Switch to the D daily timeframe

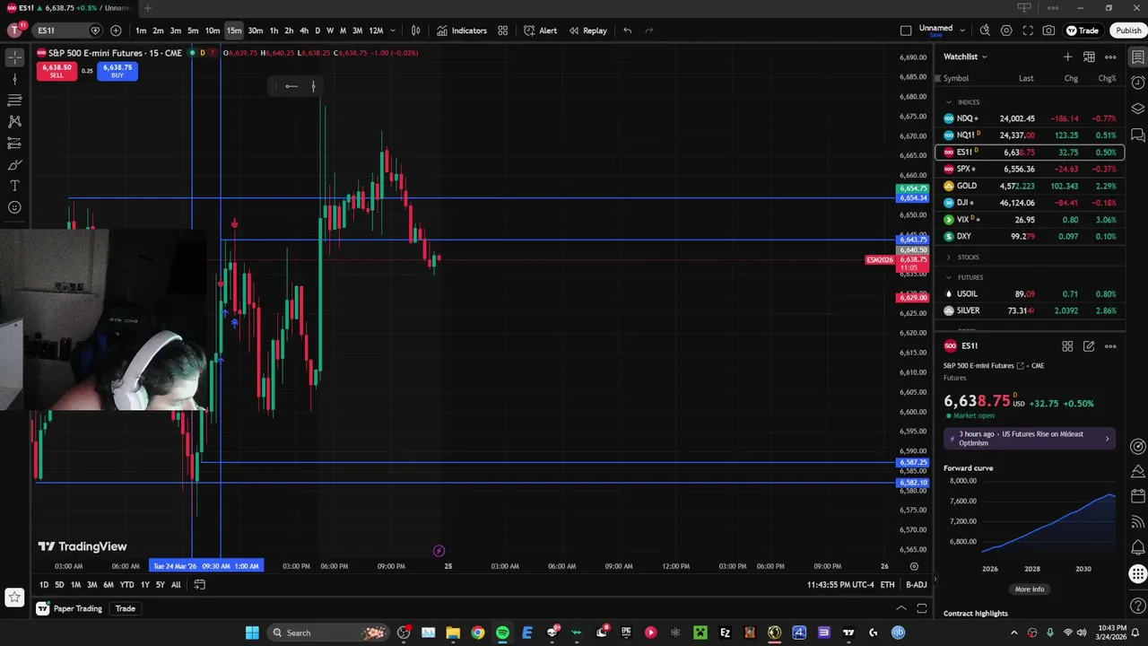click(317, 31)
